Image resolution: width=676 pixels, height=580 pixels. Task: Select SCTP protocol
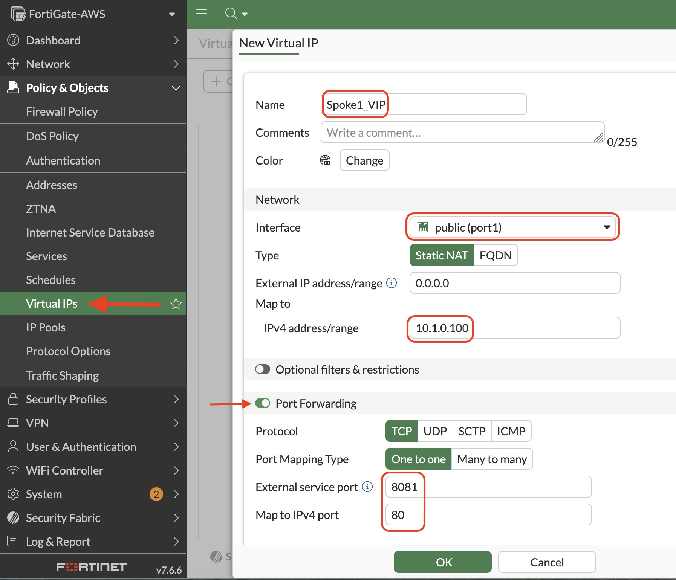(472, 431)
